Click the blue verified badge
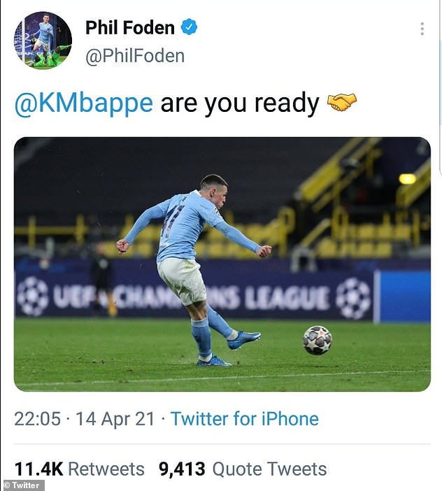Viewport: 442px width, 491px height. point(189,27)
